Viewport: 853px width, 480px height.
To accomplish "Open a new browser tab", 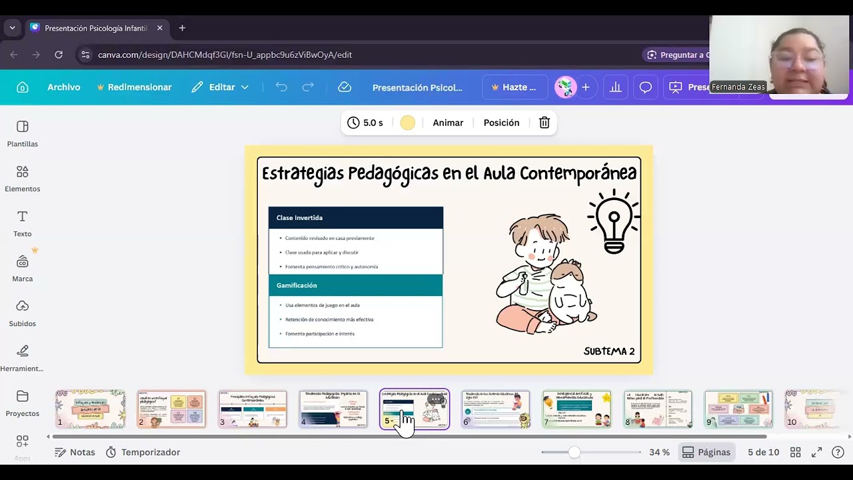I will 182,28.
